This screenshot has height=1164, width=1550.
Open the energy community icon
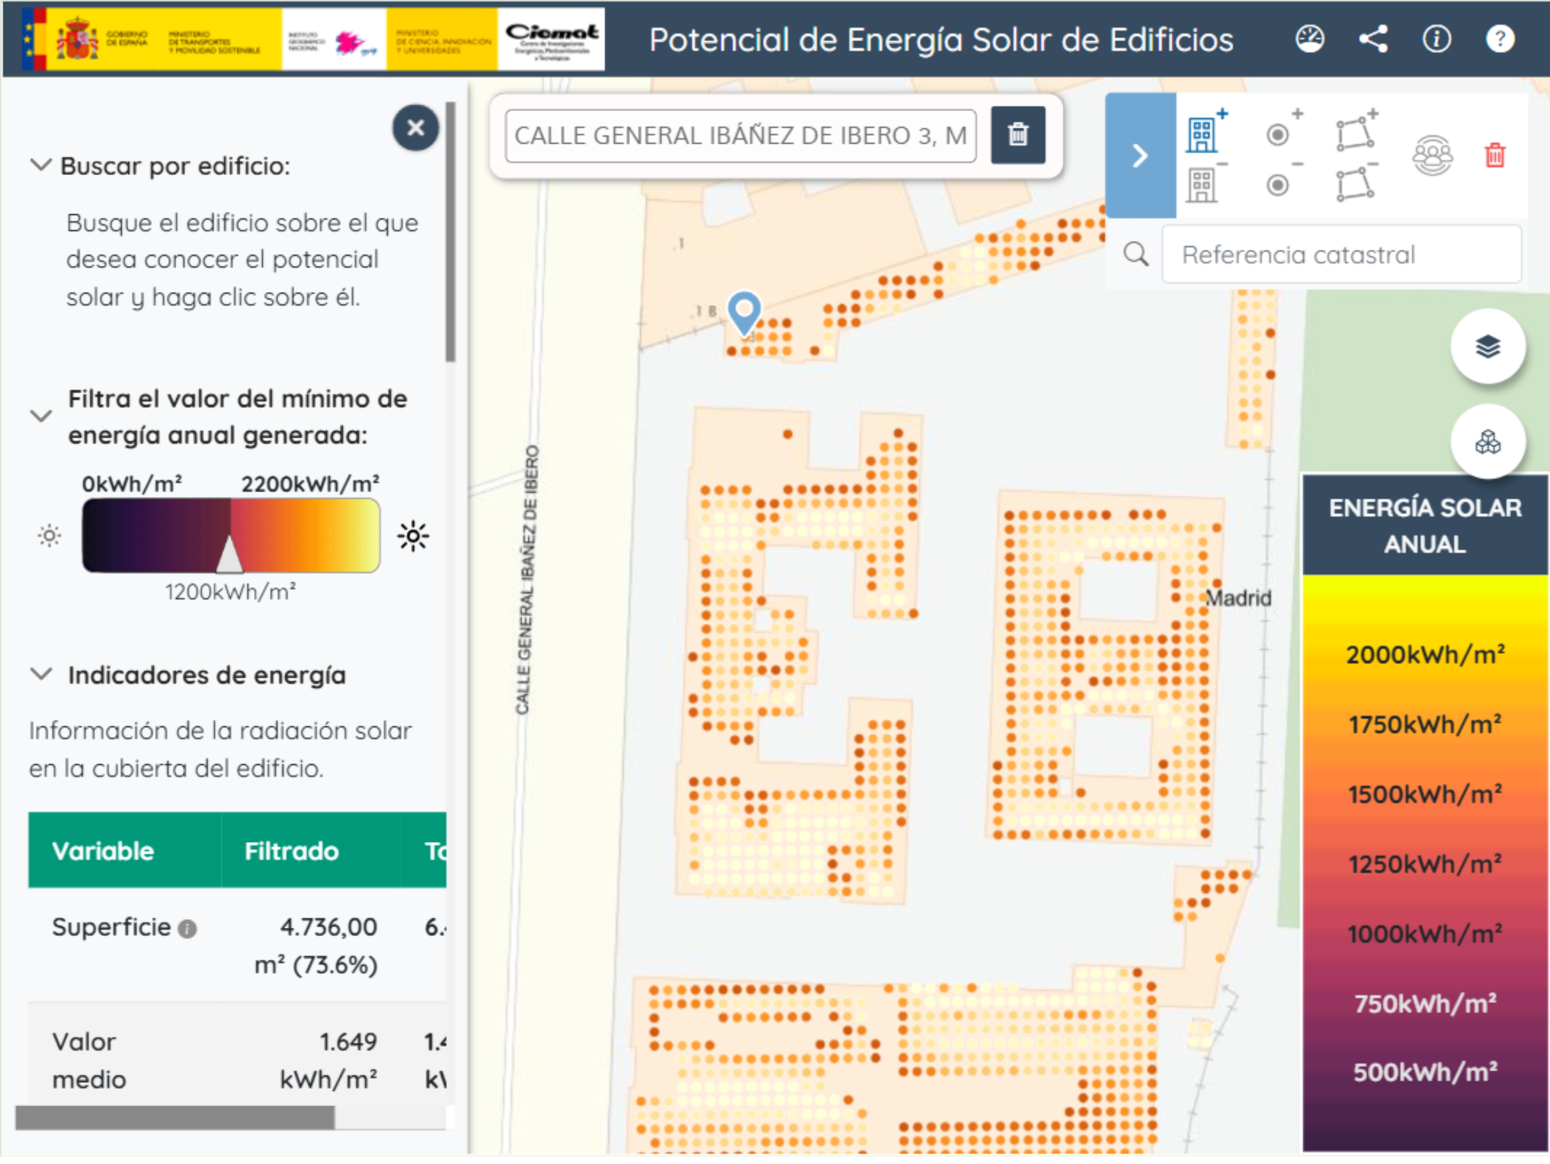1432,156
